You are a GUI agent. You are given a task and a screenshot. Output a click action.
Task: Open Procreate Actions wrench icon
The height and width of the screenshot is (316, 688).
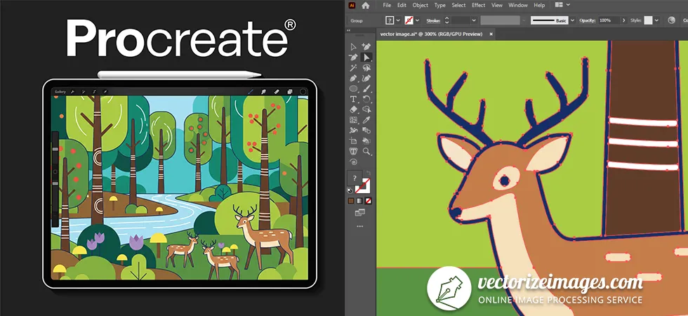coord(72,92)
